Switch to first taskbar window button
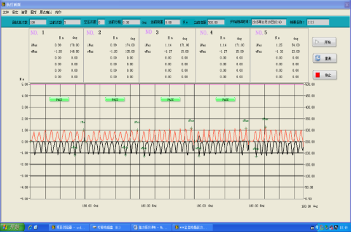This screenshot has height=232, width=351. (x=69, y=228)
